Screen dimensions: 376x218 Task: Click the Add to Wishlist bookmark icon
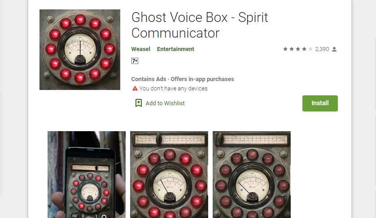[139, 103]
